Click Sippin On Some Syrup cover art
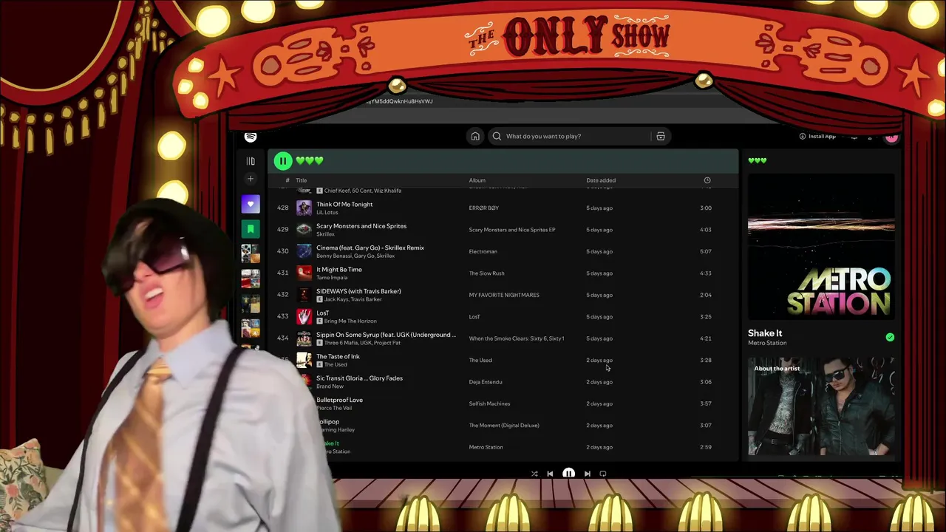This screenshot has height=532, width=946. click(x=304, y=338)
